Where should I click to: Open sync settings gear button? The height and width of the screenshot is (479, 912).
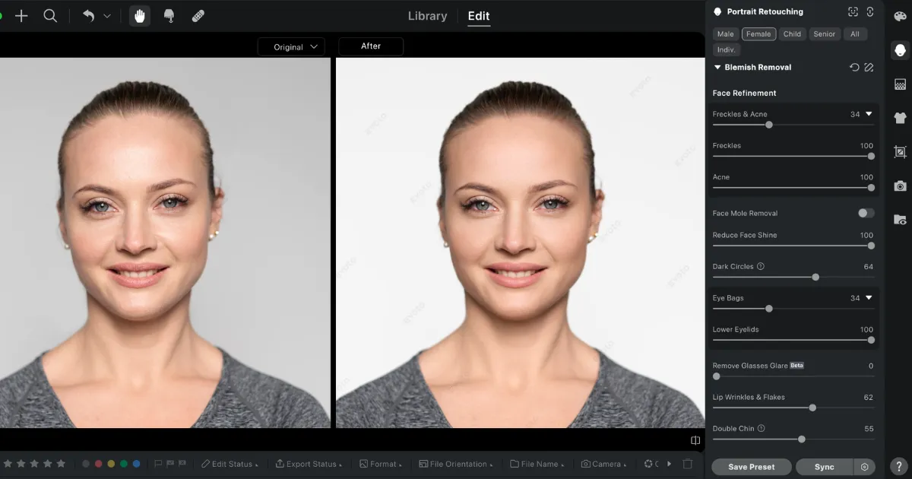click(863, 467)
